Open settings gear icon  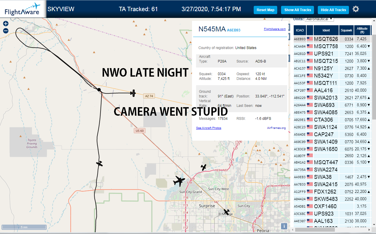[356, 9]
